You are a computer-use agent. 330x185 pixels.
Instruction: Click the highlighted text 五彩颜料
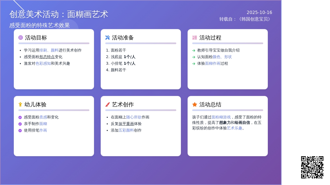click(126, 130)
